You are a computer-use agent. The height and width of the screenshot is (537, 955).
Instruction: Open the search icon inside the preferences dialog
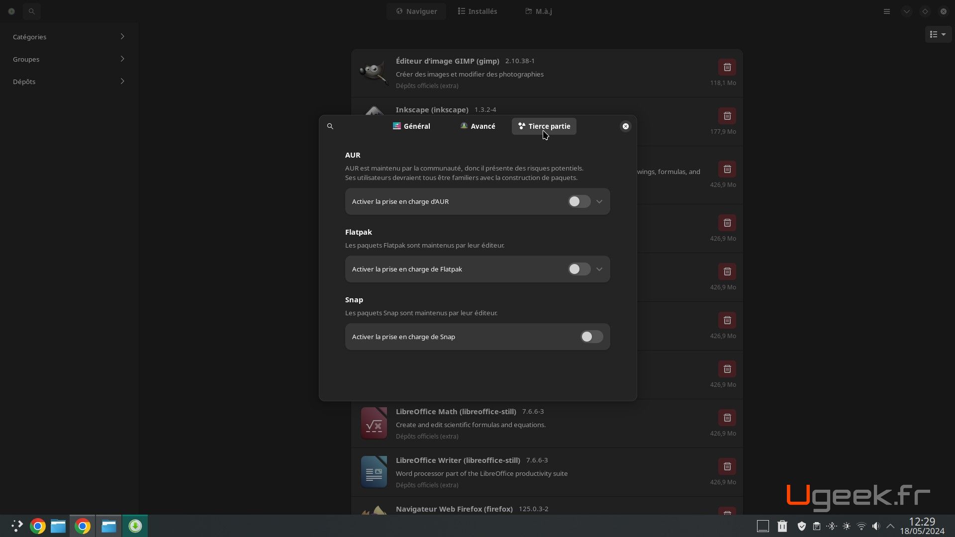click(330, 126)
